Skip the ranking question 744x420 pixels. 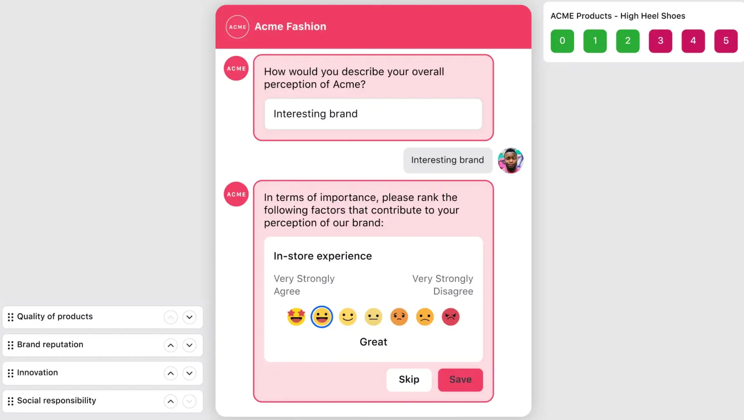[x=409, y=380]
